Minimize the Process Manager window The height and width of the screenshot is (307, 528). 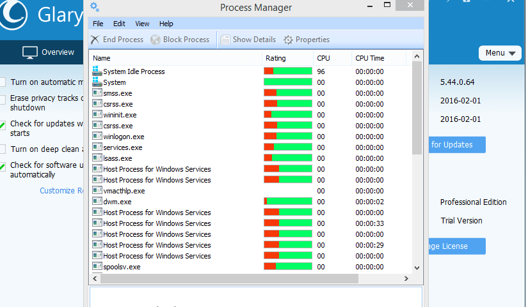[x=370, y=6]
